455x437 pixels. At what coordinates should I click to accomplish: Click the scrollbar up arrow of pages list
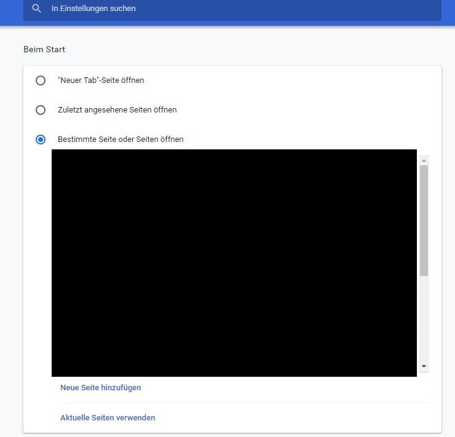click(424, 160)
